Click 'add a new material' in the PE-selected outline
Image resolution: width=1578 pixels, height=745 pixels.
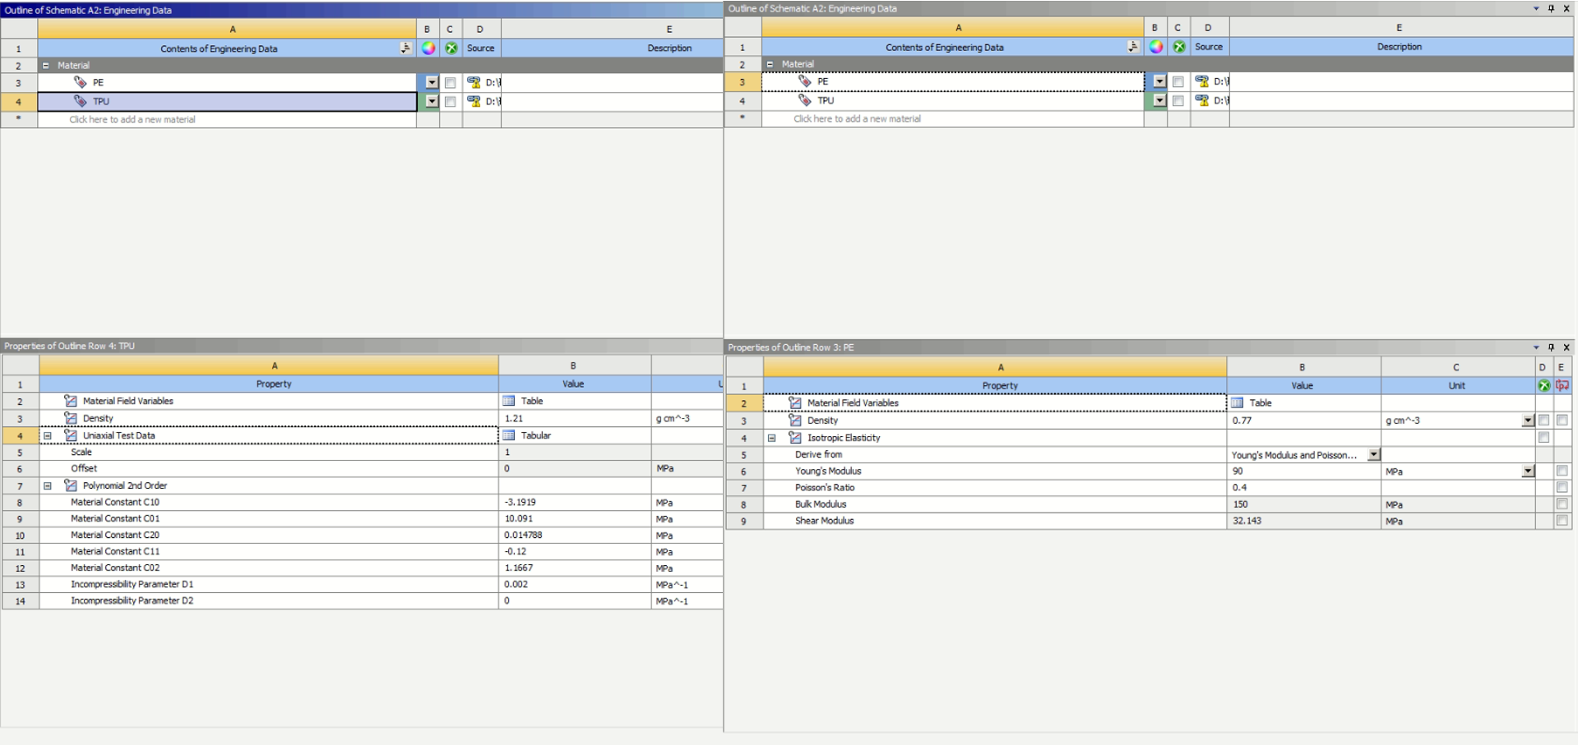click(x=857, y=119)
